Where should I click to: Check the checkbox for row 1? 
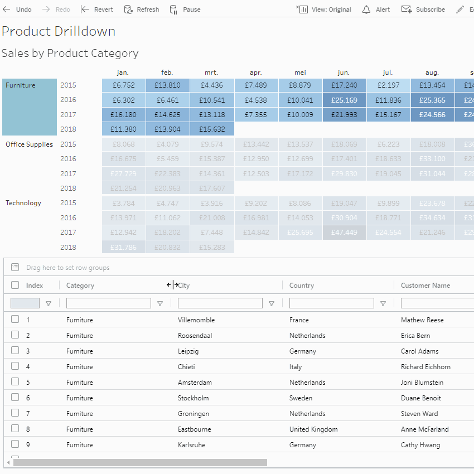[15, 320]
